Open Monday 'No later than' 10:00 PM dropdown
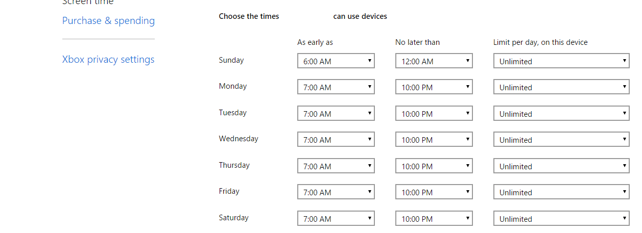 pyautogui.click(x=434, y=87)
